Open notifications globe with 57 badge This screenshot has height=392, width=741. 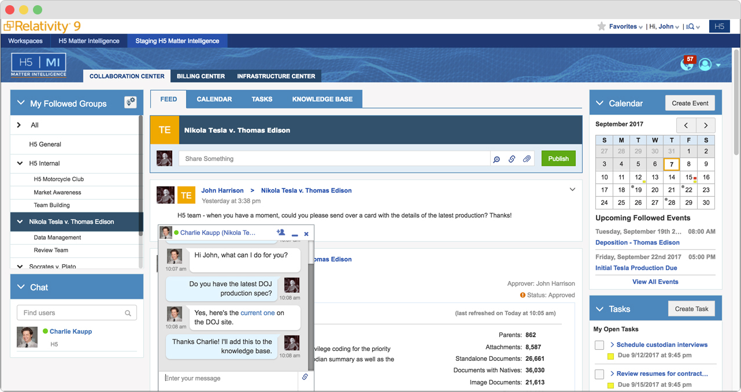[687, 64]
